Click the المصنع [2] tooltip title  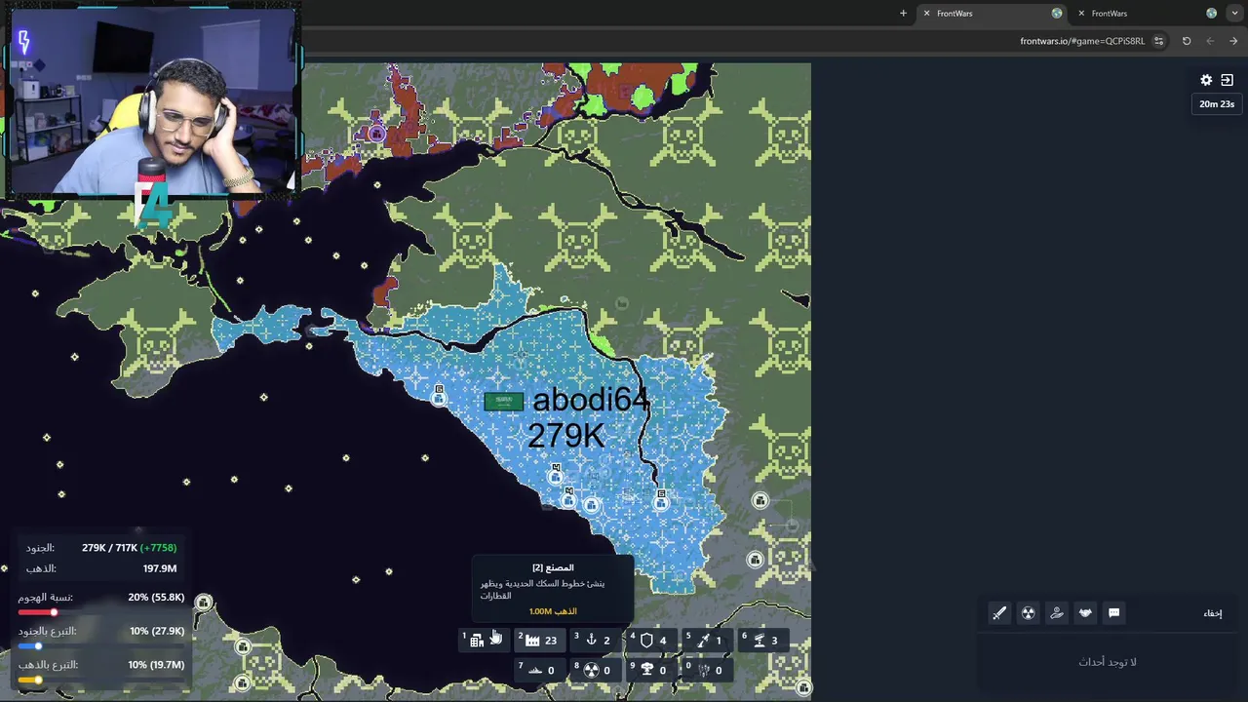(553, 567)
